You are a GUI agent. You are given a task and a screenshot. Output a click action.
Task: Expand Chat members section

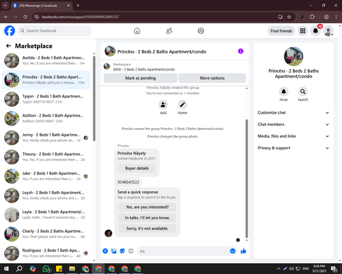(293, 125)
